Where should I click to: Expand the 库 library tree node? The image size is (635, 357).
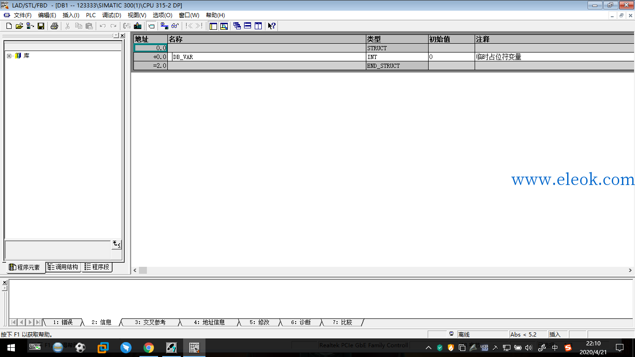click(x=9, y=56)
